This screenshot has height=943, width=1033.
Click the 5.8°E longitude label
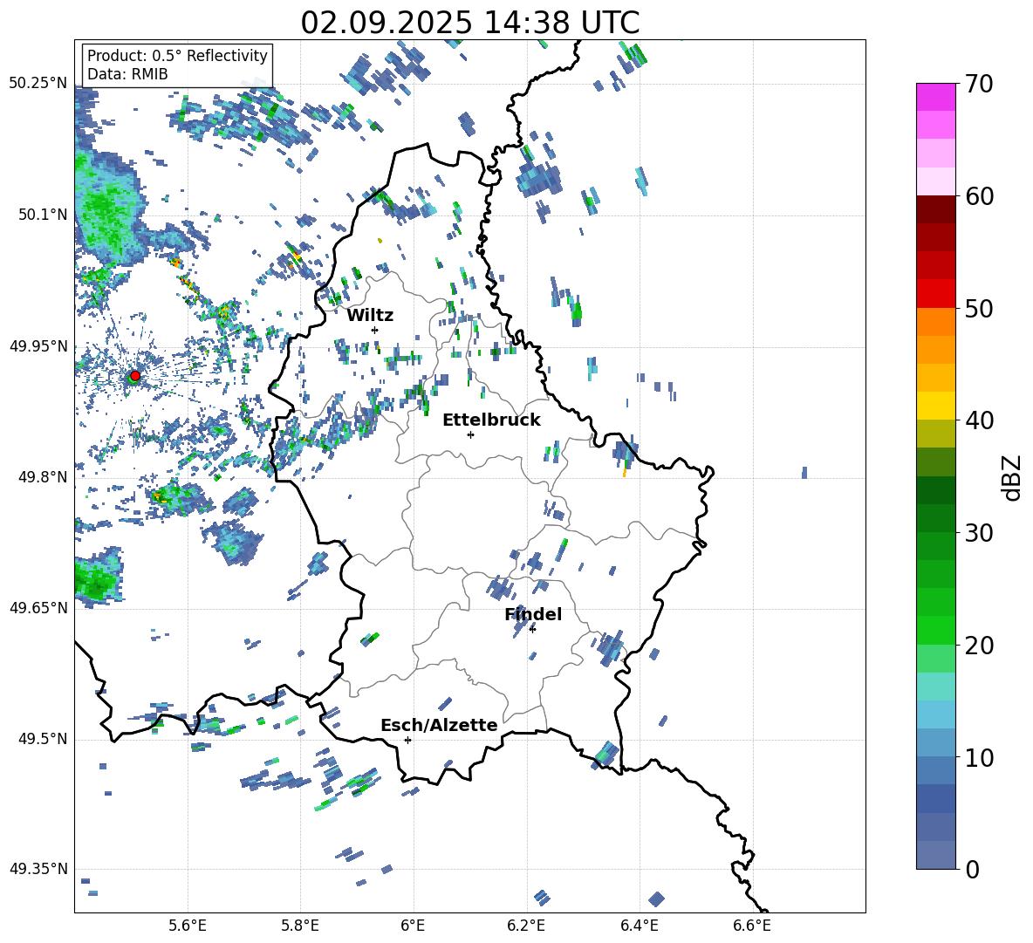(x=300, y=926)
